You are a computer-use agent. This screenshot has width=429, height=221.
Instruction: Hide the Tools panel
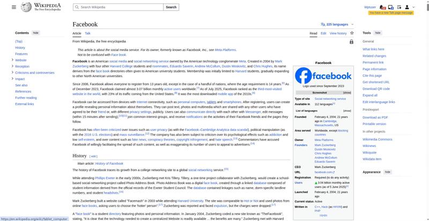[378, 33]
